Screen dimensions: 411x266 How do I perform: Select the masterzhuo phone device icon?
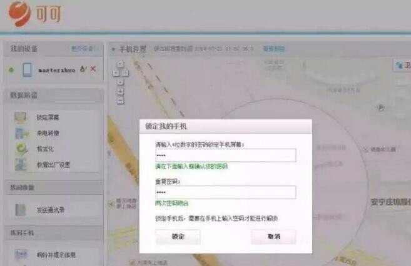[28, 70]
